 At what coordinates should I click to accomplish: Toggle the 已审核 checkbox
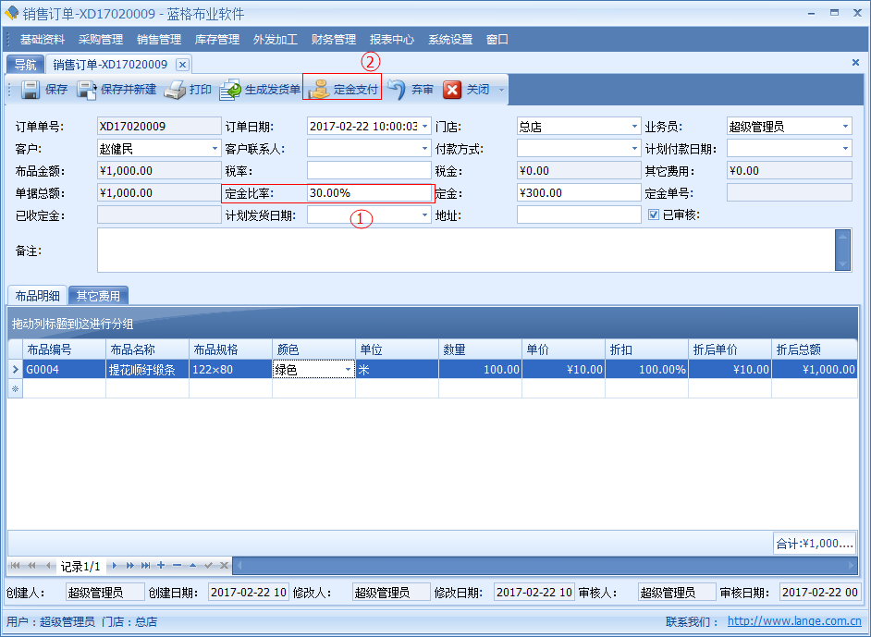point(654,215)
